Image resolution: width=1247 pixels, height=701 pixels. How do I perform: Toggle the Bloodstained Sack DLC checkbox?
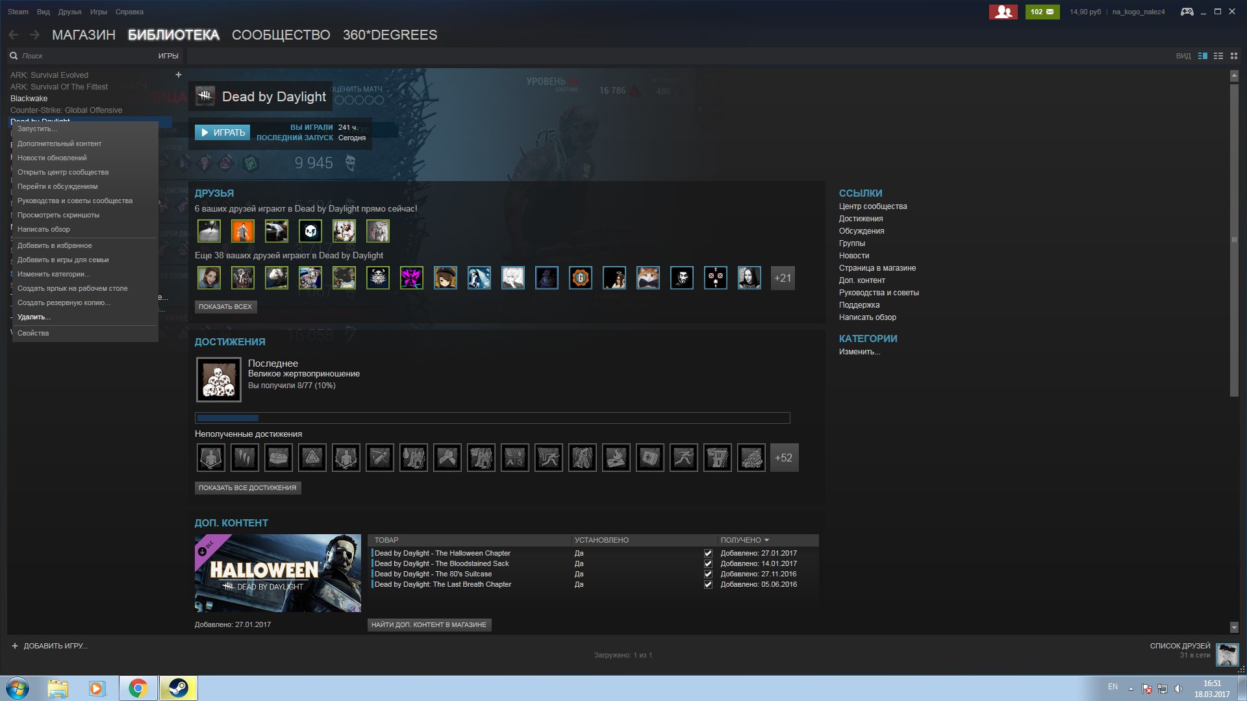708,564
